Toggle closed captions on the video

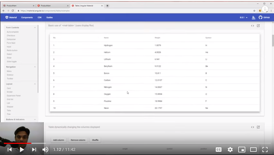tap(218, 149)
